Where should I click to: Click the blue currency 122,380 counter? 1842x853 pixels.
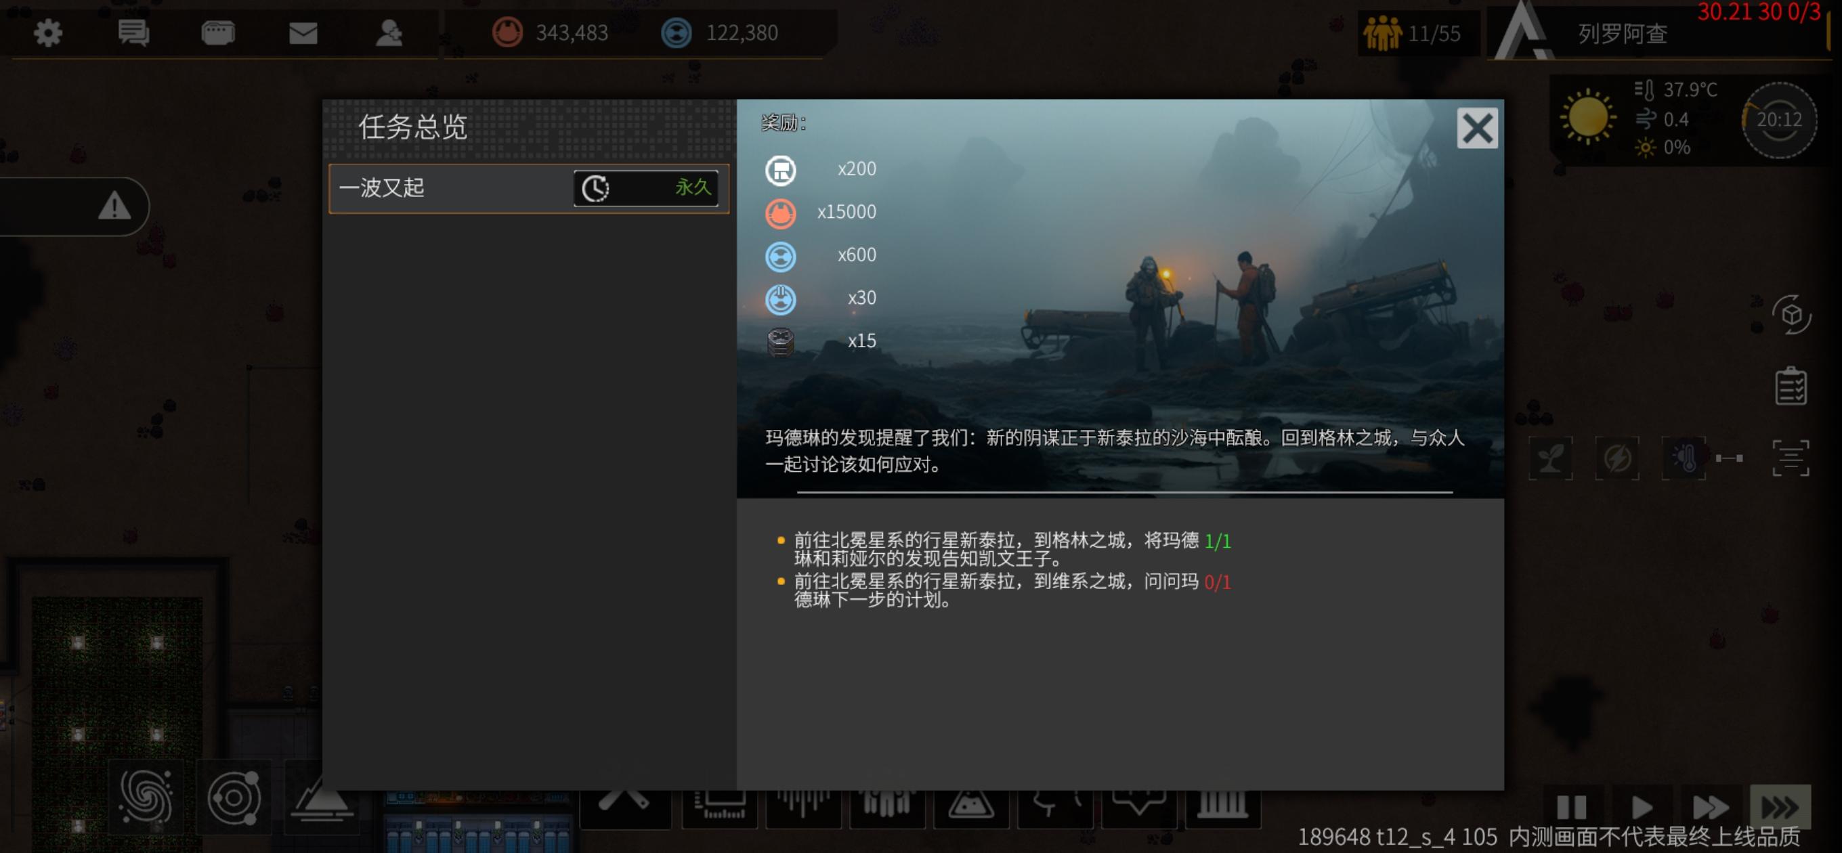tap(719, 33)
